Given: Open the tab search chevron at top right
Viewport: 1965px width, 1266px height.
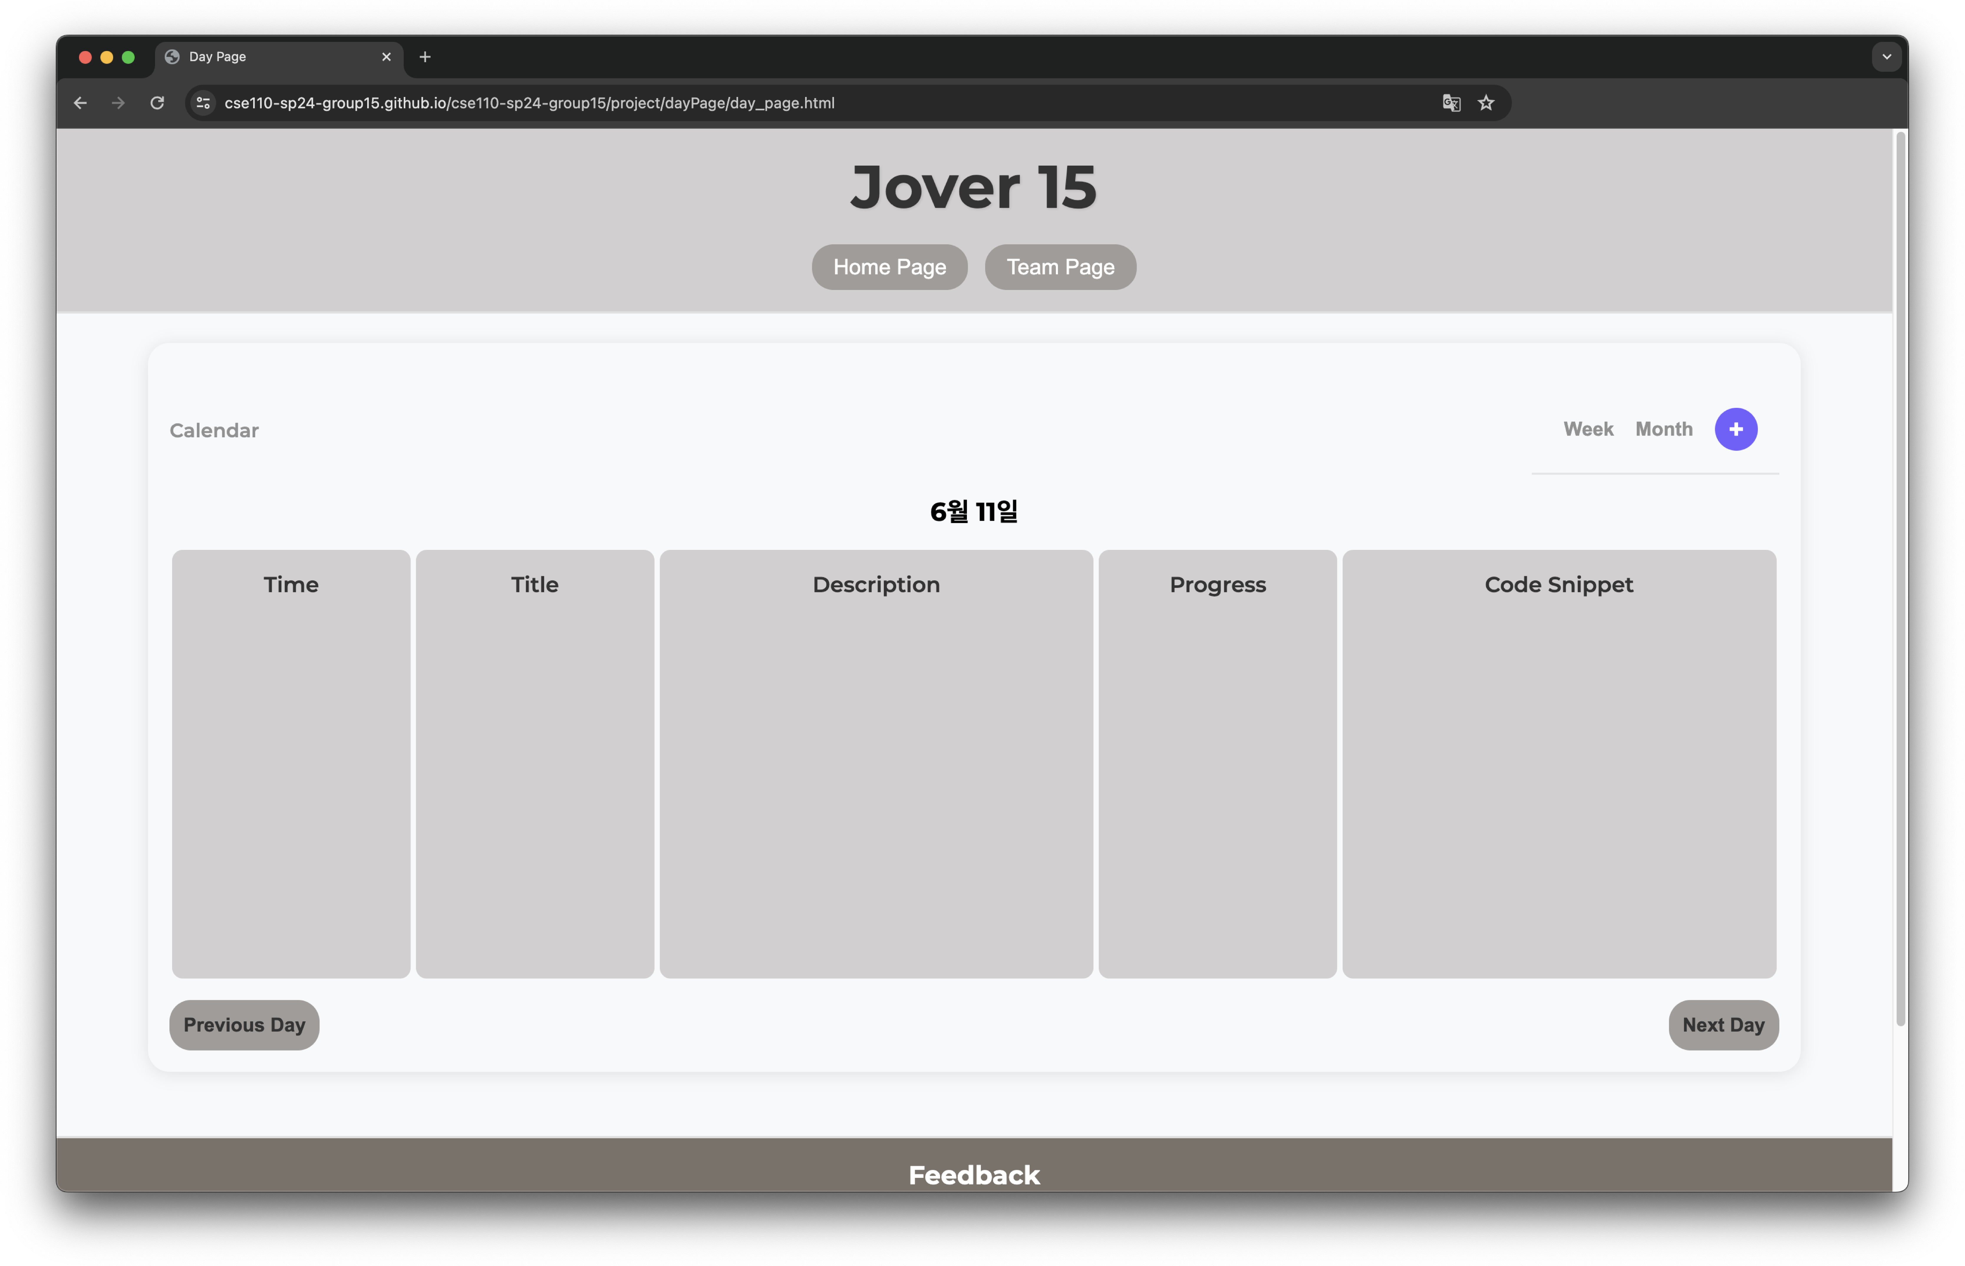Looking at the screenshot, I should click(1886, 57).
